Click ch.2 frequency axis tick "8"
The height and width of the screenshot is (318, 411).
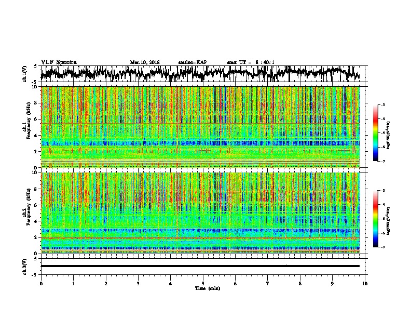pos(36,189)
